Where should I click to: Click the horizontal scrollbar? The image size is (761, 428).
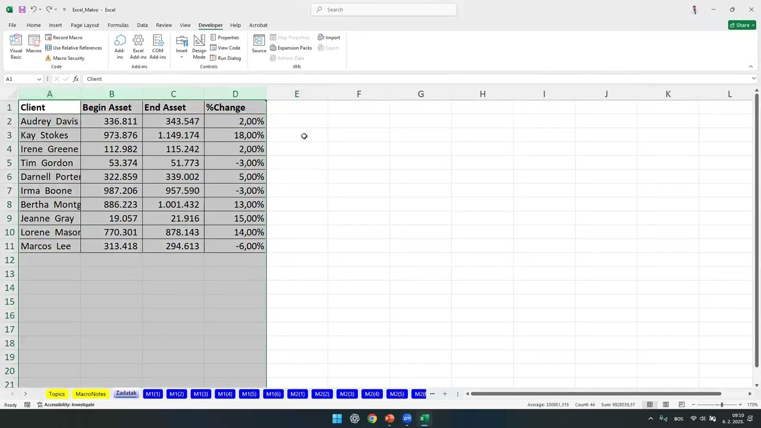(x=596, y=394)
